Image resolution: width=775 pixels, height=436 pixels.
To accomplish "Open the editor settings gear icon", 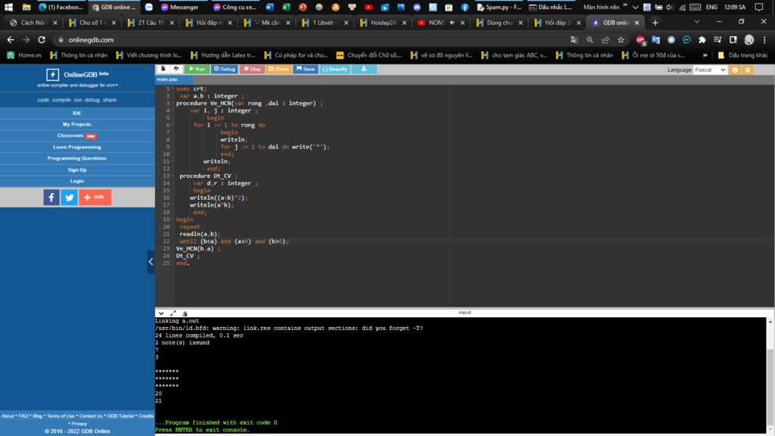I will click(748, 70).
